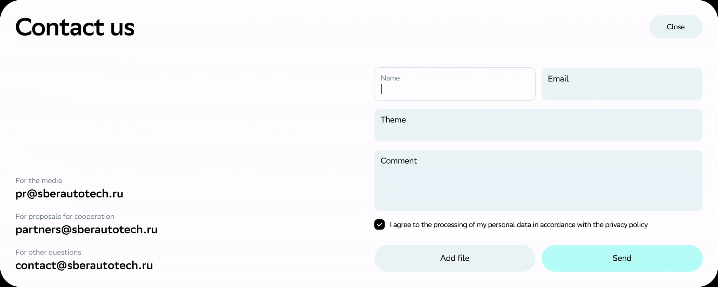The width and height of the screenshot is (718, 287).
Task: Email pr@sberautotech.ru for media
Action: tap(69, 194)
